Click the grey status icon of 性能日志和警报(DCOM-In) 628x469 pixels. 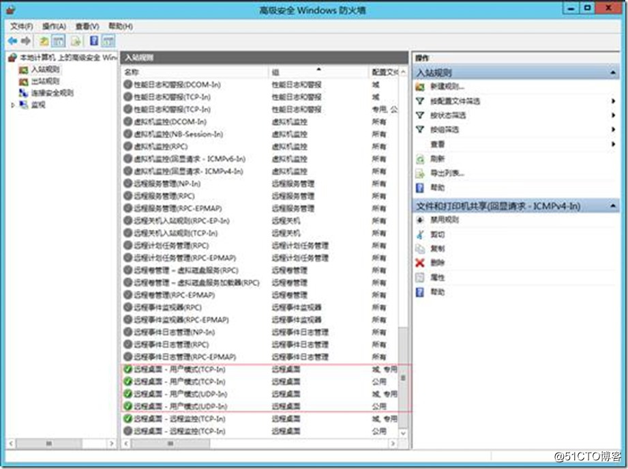pyautogui.click(x=128, y=85)
